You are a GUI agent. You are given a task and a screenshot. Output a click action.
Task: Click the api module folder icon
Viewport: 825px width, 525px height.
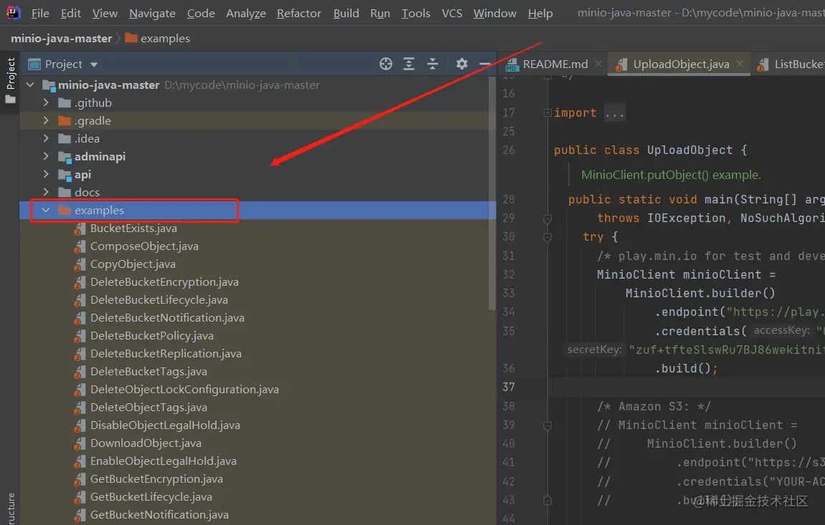pos(65,175)
